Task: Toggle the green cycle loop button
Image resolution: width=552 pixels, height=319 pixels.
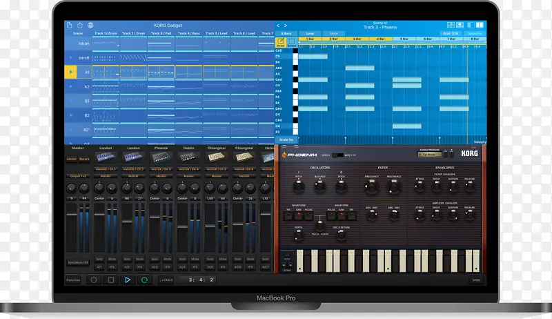Action: tap(144, 280)
